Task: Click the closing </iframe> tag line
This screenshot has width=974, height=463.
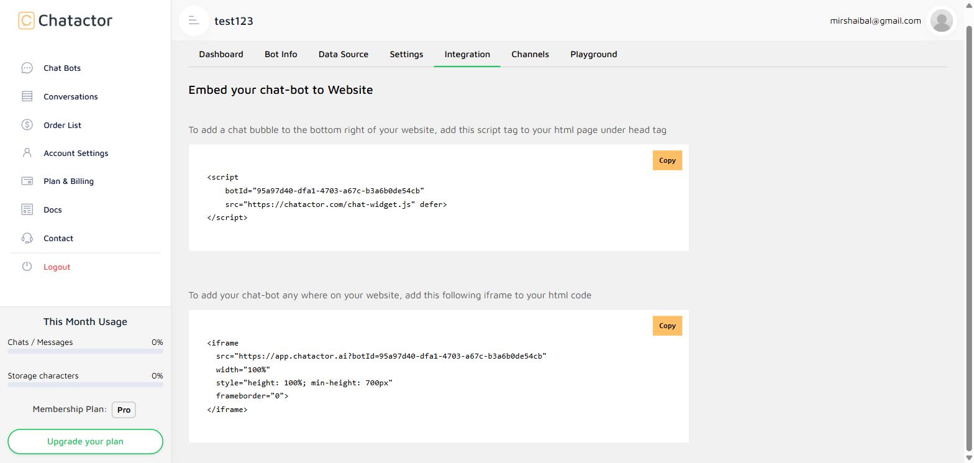Action: [227, 410]
